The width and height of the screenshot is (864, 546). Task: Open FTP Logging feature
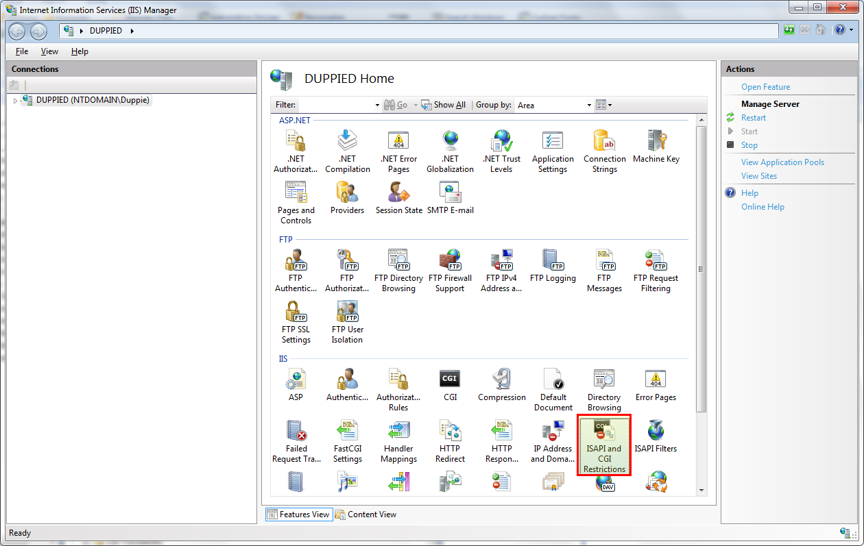(553, 266)
